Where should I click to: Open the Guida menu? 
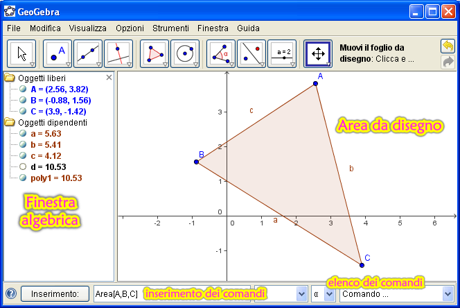click(248, 28)
